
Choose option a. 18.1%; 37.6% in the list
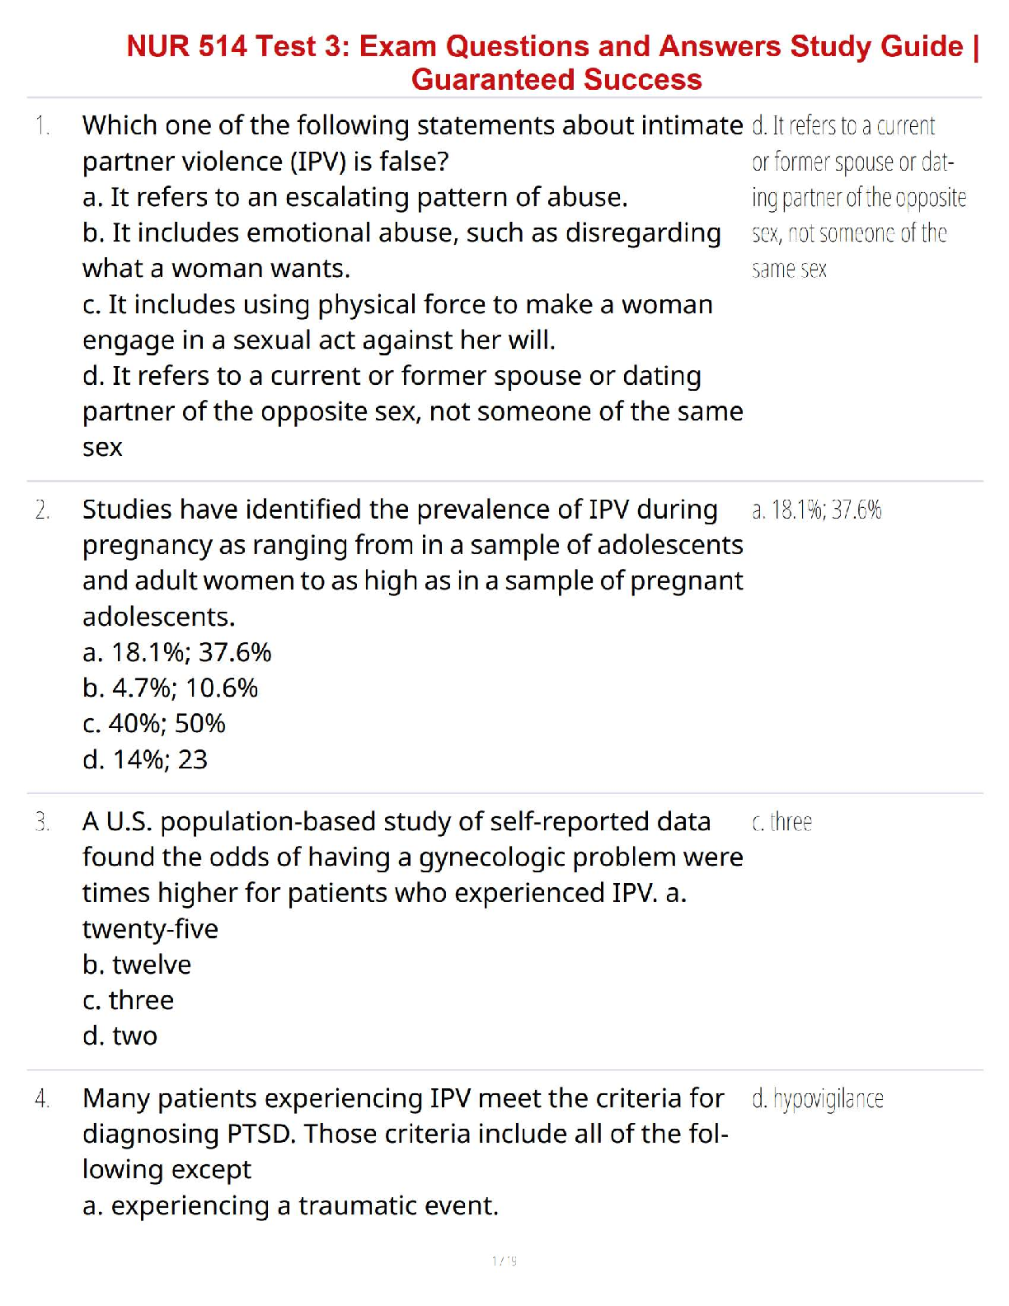[x=176, y=652]
